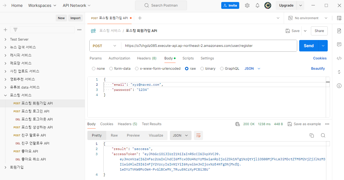
Task: Switch to the Authorization tab
Action: pyautogui.click(x=119, y=58)
